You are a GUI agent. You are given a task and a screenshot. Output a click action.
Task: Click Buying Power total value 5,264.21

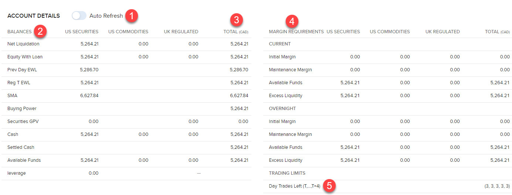tap(239, 109)
